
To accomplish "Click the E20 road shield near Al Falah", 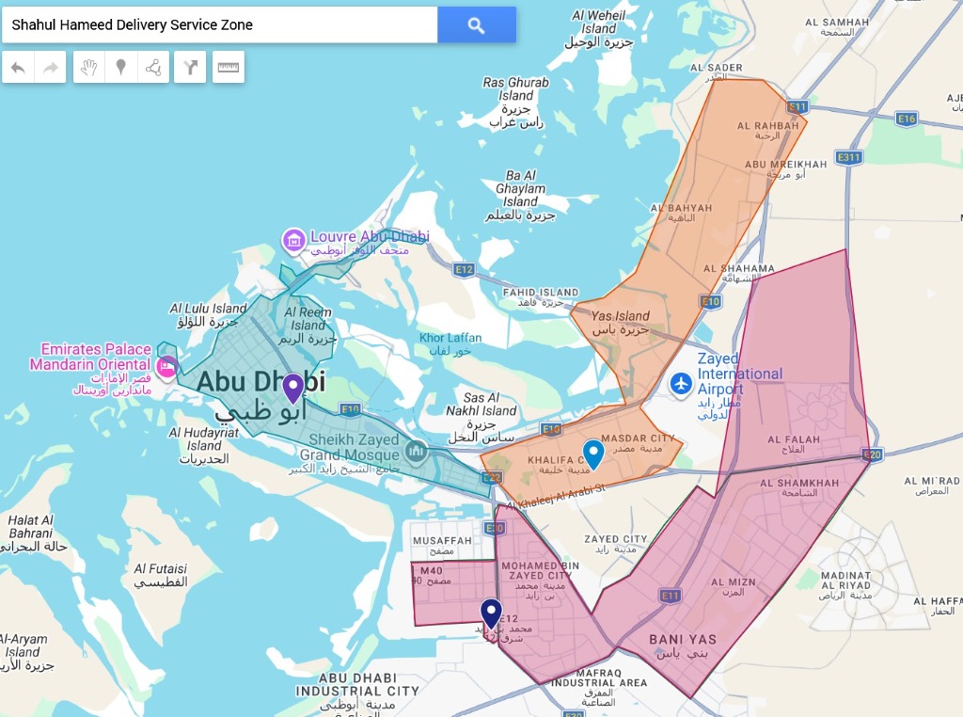I will [x=872, y=454].
